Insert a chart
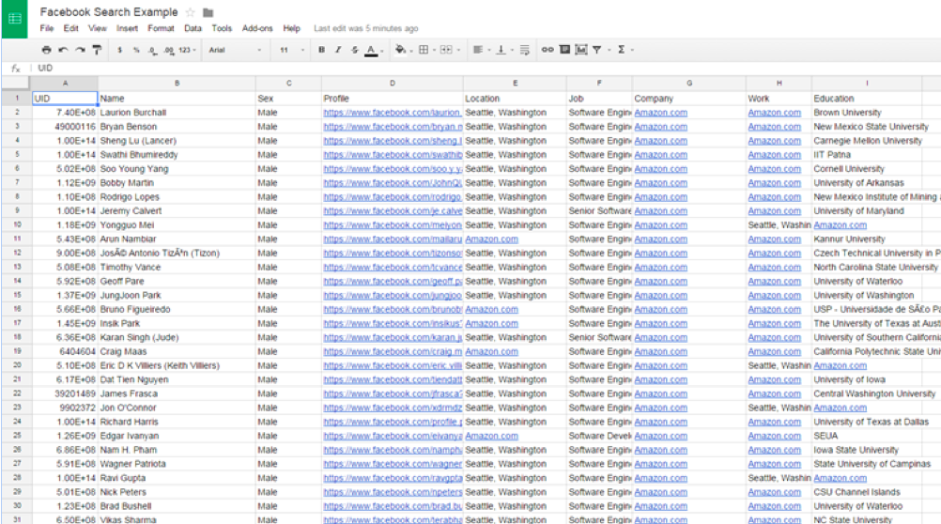 tap(581, 50)
